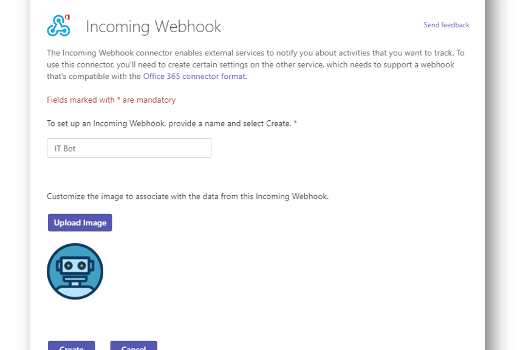The image size is (520, 350).
Task: Click the text IT Bot inside the field
Action: [65, 149]
